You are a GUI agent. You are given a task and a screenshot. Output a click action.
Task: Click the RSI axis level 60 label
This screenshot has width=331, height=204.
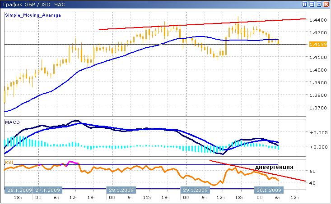tap(312, 172)
